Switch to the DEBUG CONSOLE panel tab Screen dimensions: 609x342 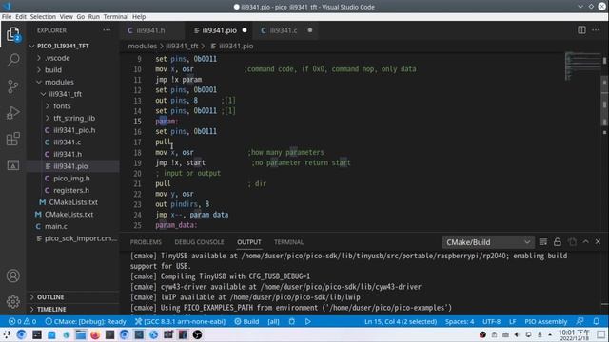tap(199, 242)
